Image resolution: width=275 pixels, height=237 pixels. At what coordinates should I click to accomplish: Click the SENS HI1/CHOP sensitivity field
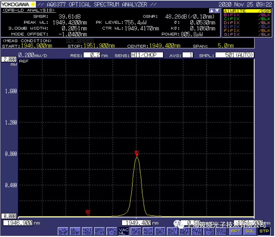(x=147, y=55)
